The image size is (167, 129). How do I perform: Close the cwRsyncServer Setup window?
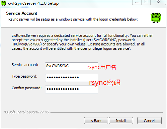pos(158,2)
